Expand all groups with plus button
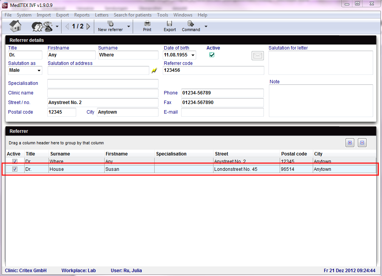This screenshot has height=276, width=382. [350, 143]
